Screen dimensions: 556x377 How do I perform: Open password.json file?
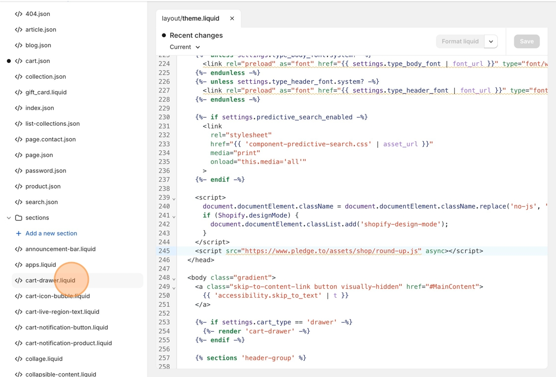(46, 170)
